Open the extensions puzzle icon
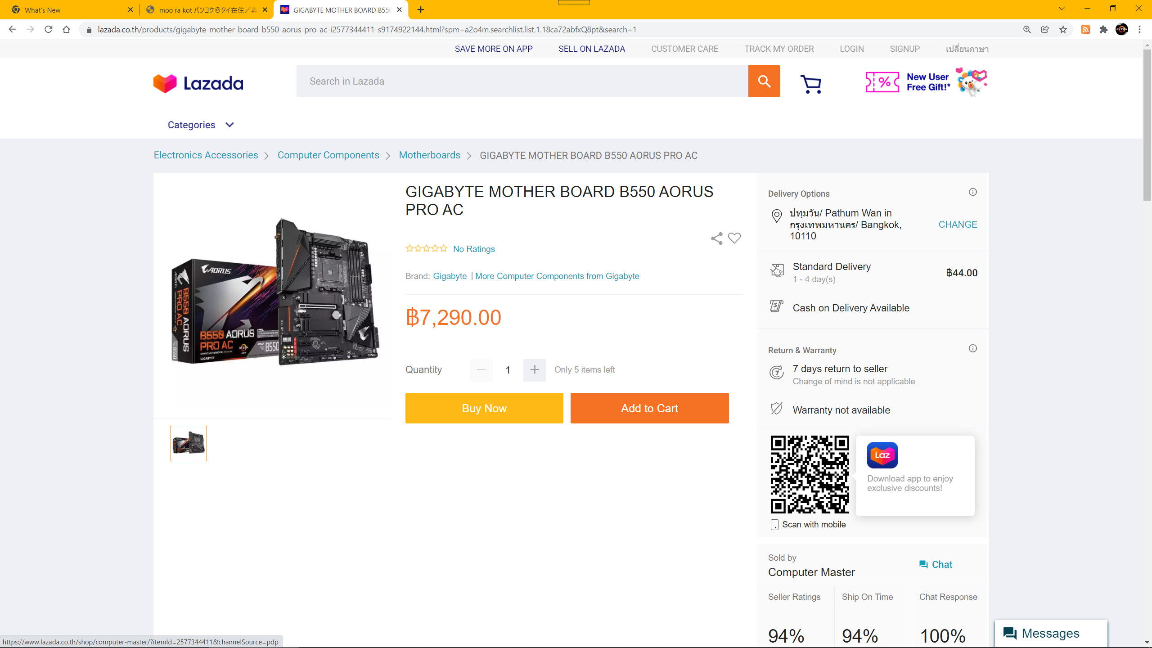 (x=1103, y=30)
